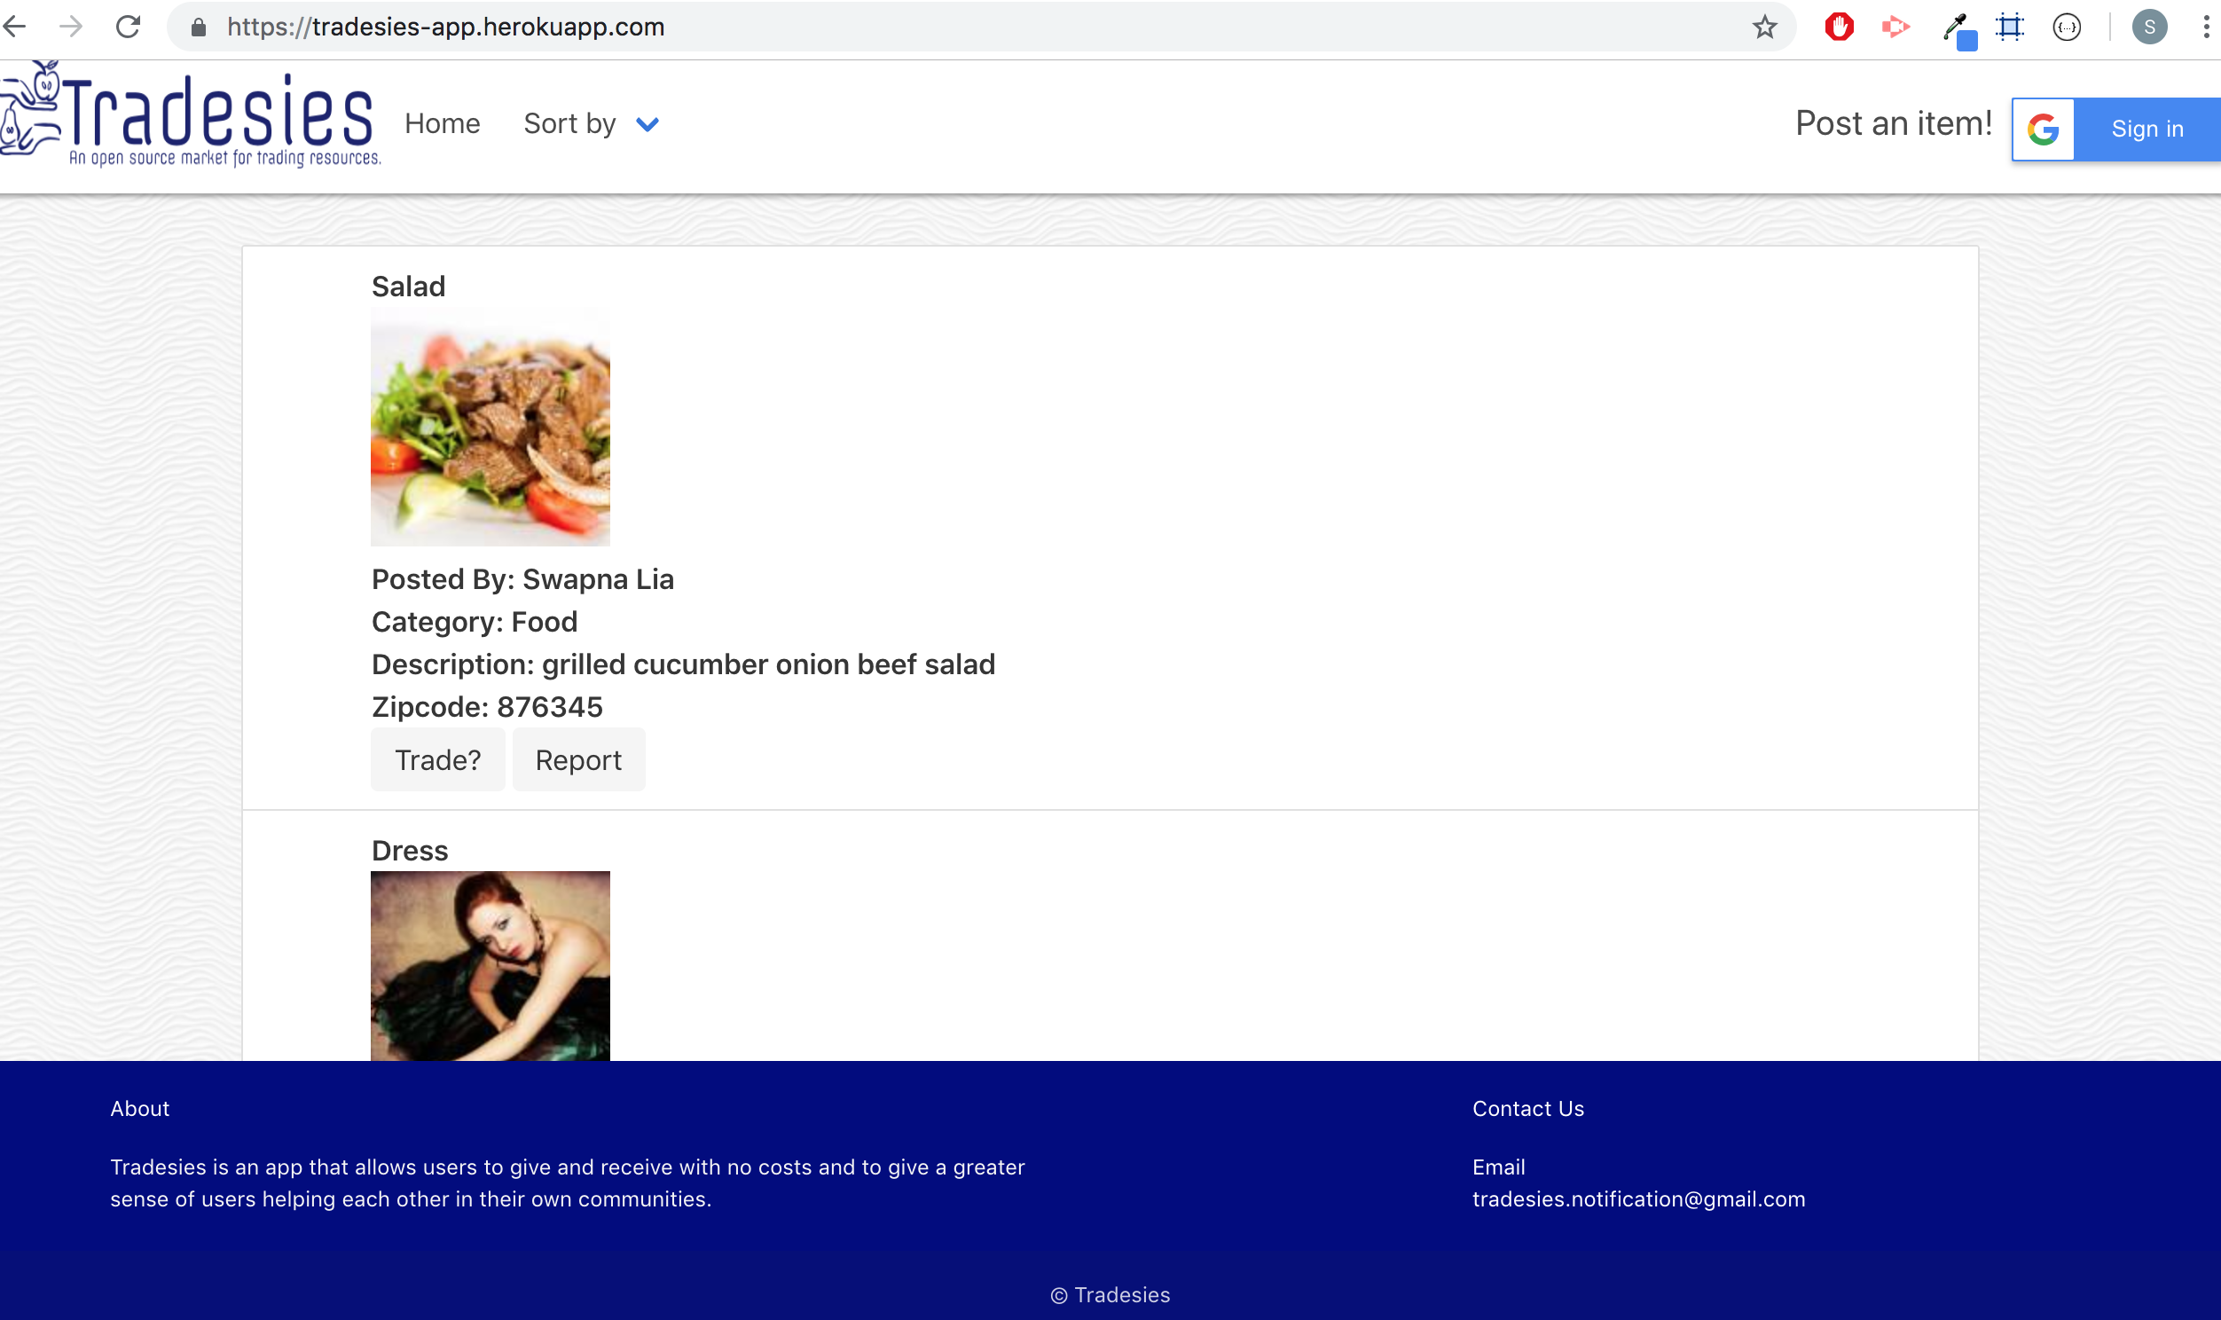Open the Chrome profile avatar 'S'
2221x1320 pixels.
pyautogui.click(x=2149, y=27)
